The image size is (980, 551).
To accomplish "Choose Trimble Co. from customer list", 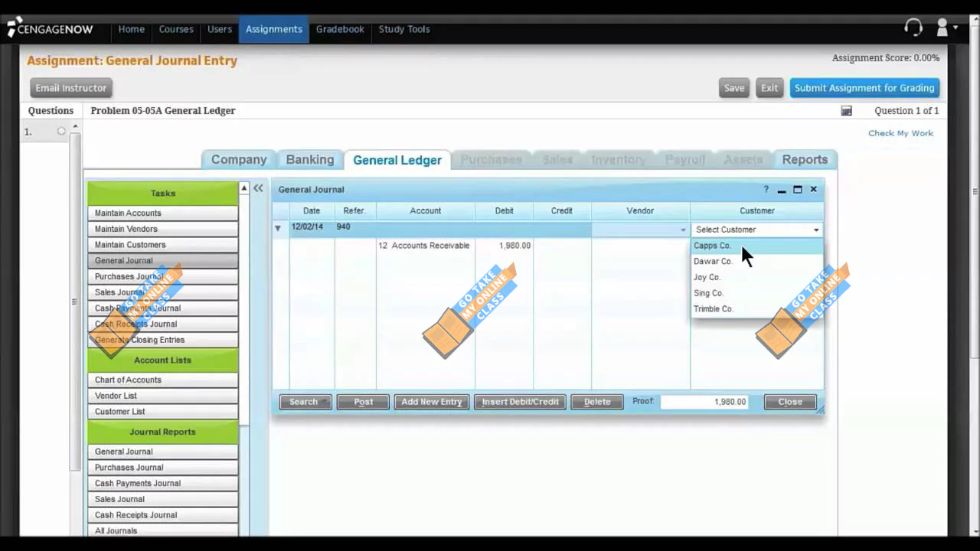I will (756, 309).
